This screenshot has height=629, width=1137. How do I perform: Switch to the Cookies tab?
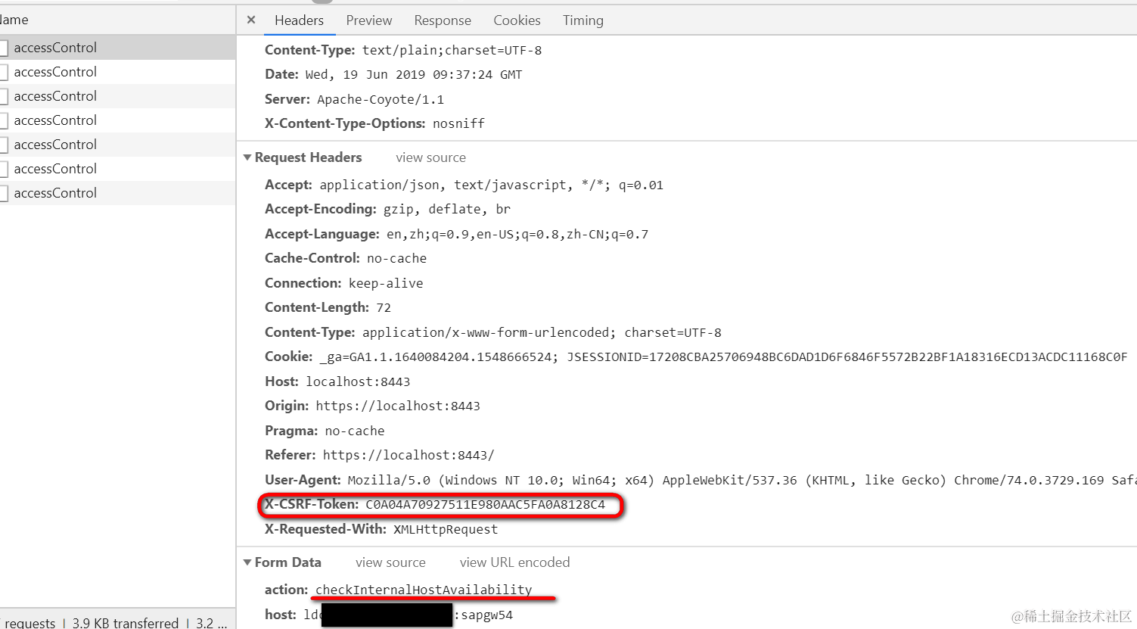pos(517,20)
